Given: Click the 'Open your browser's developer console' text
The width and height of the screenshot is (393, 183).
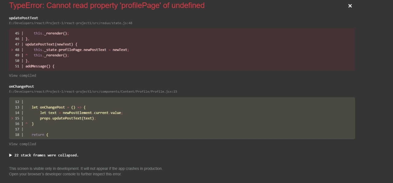Looking at the screenshot, I should click(65, 174).
